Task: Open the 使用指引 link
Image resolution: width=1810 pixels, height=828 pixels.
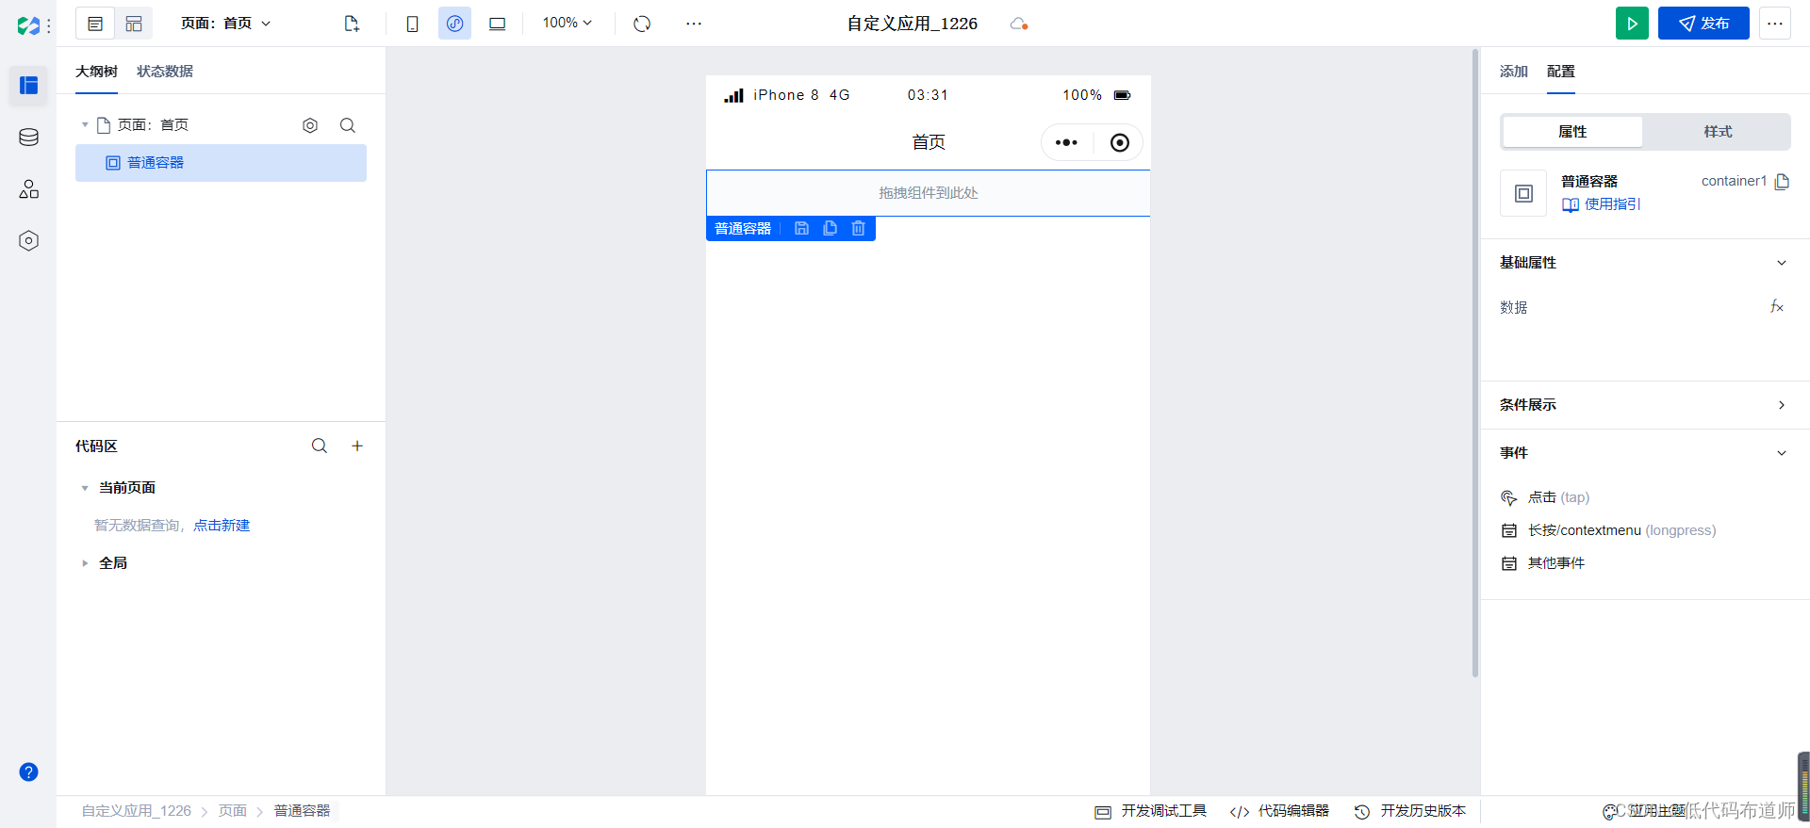Action: click(x=1602, y=204)
